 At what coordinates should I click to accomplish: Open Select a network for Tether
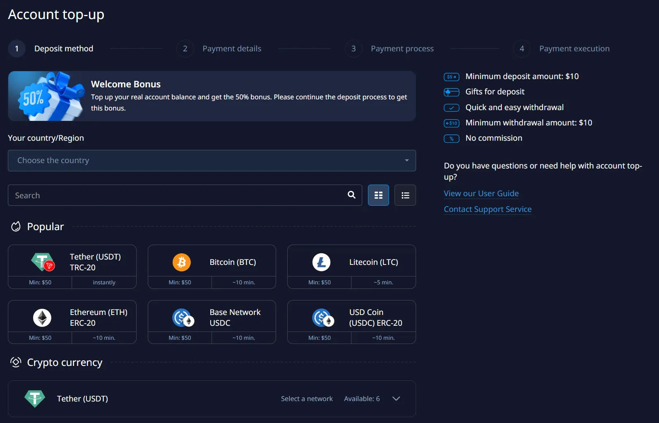click(x=307, y=399)
